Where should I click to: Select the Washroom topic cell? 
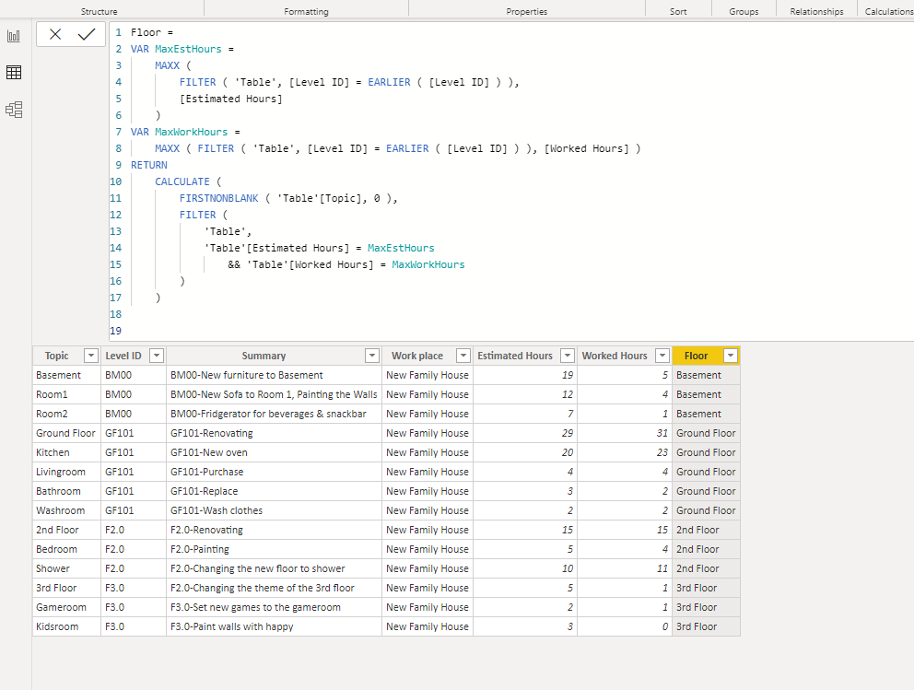(x=66, y=510)
